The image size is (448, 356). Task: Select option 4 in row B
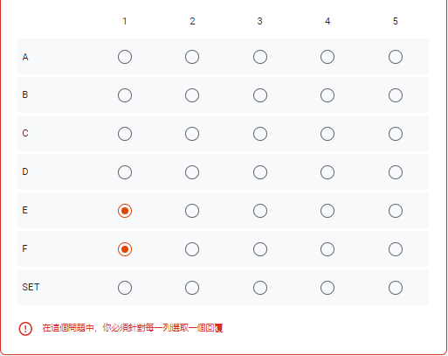tap(327, 95)
